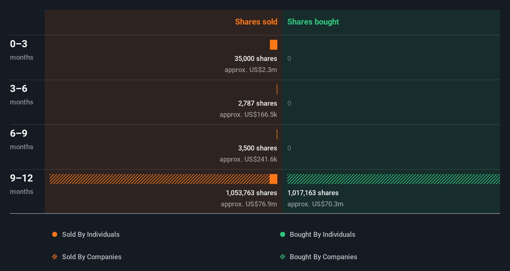Click the thin orange bar for 6–9 months

(277, 134)
